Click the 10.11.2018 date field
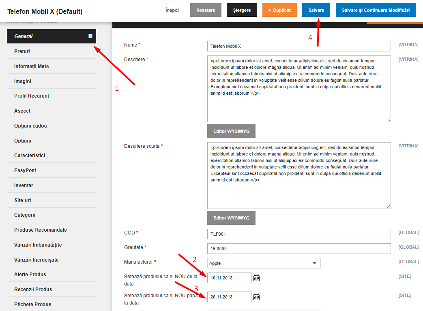This screenshot has width=423, height=311. click(x=229, y=278)
